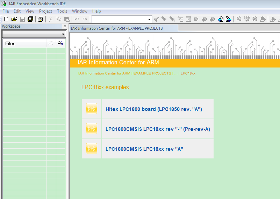Open the Tools menu
This screenshot has height=199, width=280.
click(62, 11)
